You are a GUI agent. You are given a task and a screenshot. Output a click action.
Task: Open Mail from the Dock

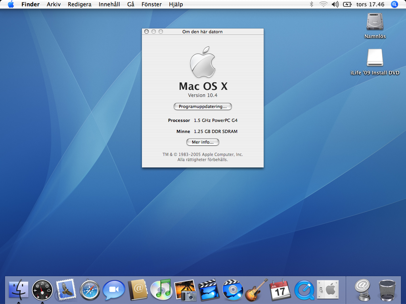tap(66, 289)
